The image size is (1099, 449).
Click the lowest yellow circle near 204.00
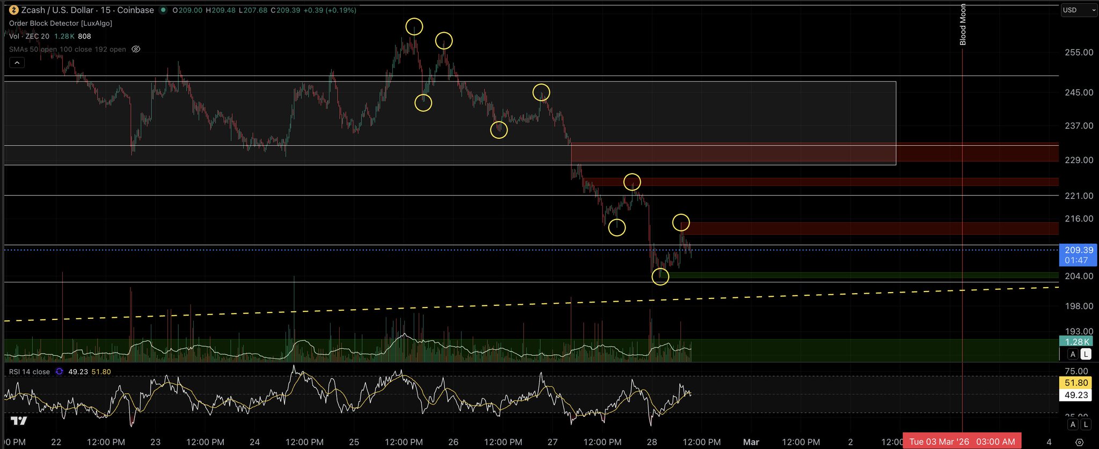[x=660, y=276]
